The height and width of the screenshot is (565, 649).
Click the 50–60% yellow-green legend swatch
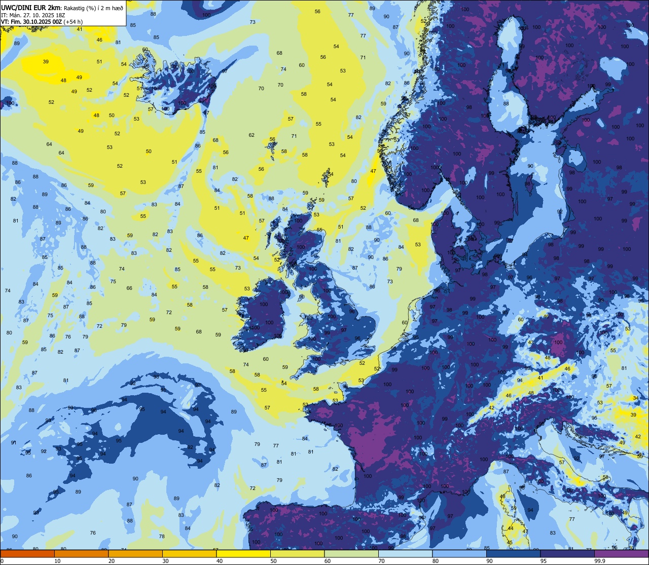[x=297, y=553]
